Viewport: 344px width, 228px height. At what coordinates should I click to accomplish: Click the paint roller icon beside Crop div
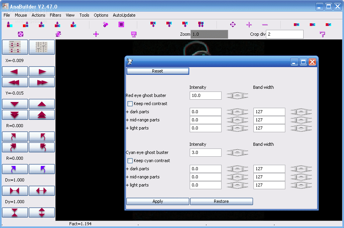point(322,34)
